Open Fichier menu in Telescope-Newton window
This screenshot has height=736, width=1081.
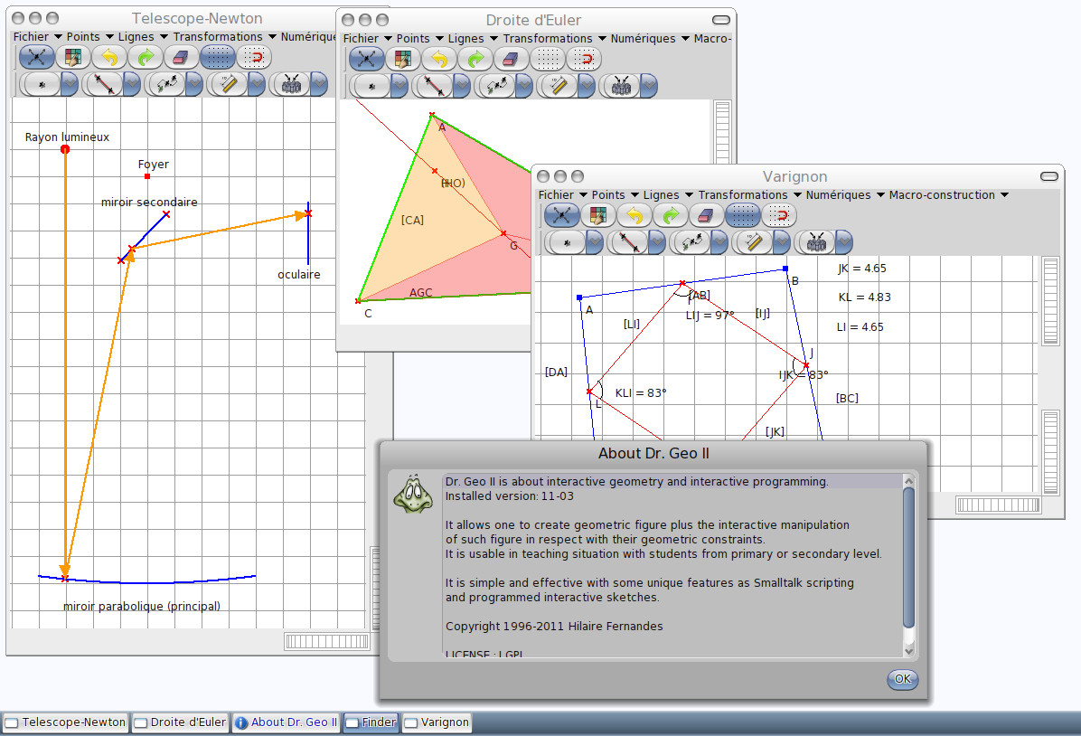38,36
